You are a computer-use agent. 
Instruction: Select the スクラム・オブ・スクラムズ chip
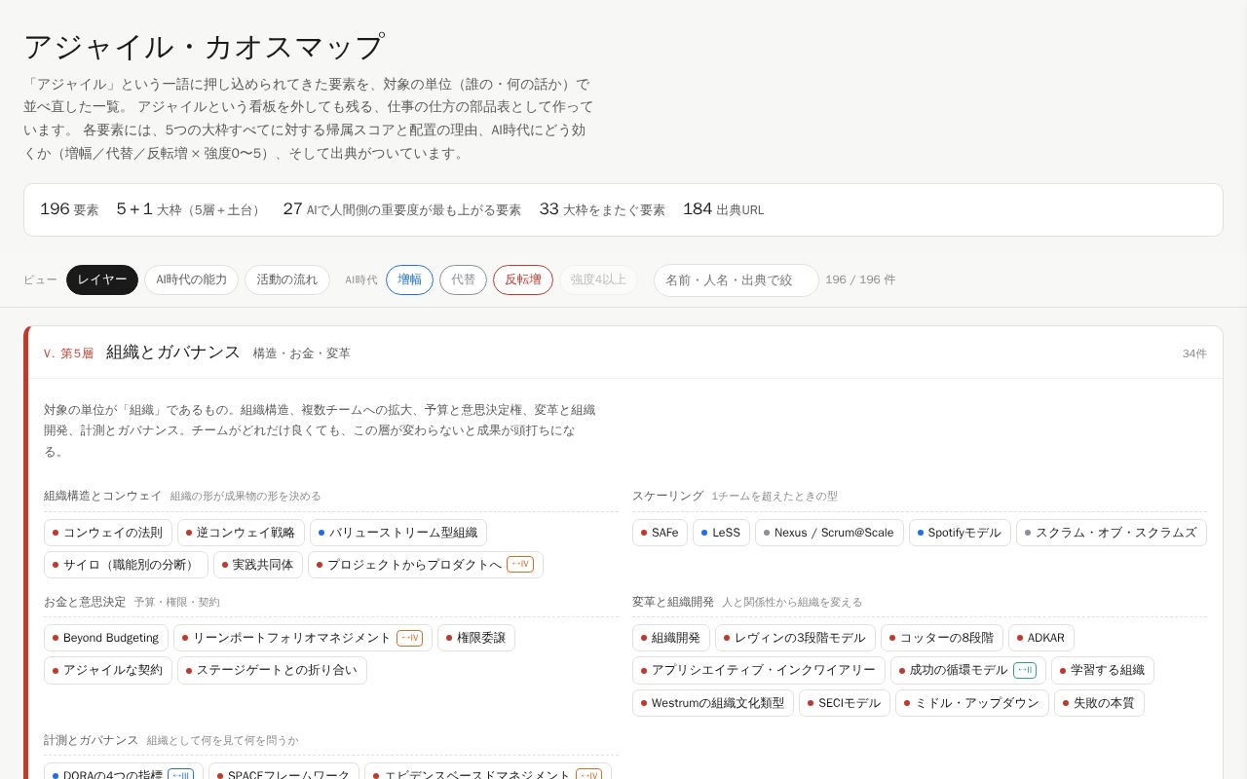click(1112, 533)
